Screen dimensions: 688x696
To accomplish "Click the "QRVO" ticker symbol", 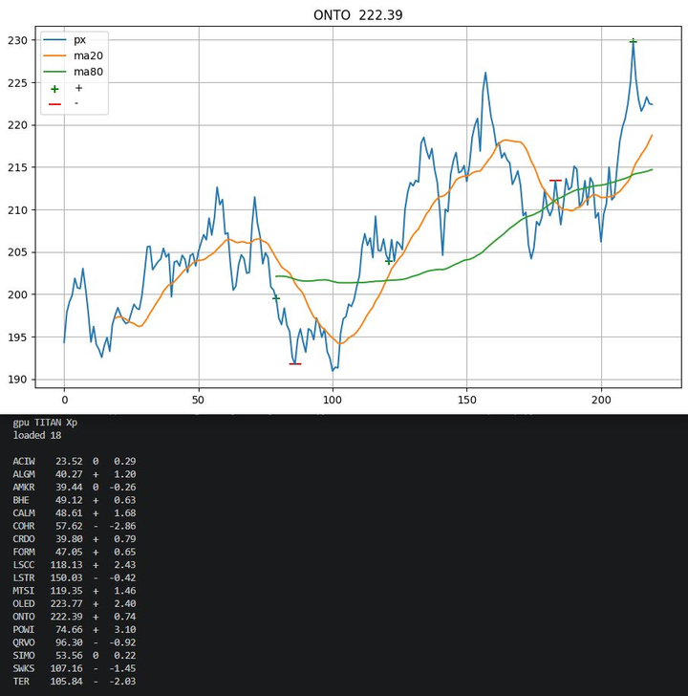I will tap(24, 642).
